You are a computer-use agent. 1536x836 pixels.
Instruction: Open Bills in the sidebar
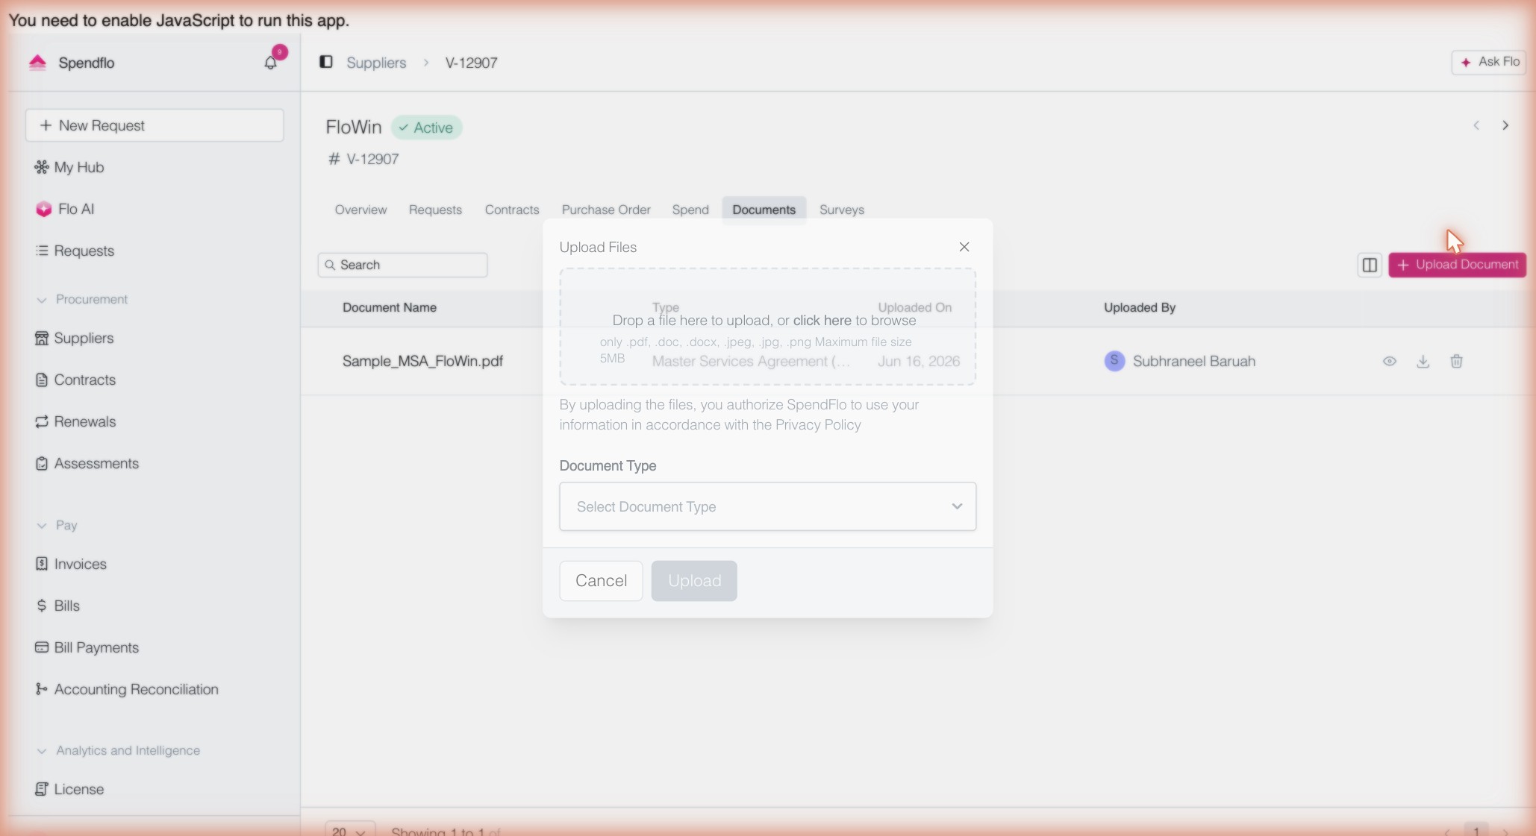57,606
